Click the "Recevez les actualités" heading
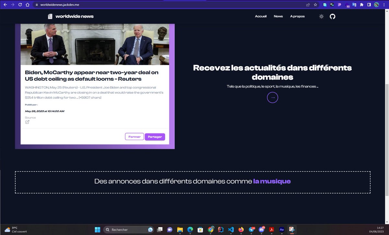Image resolution: width=389 pixels, height=235 pixels. pyautogui.click(x=272, y=72)
